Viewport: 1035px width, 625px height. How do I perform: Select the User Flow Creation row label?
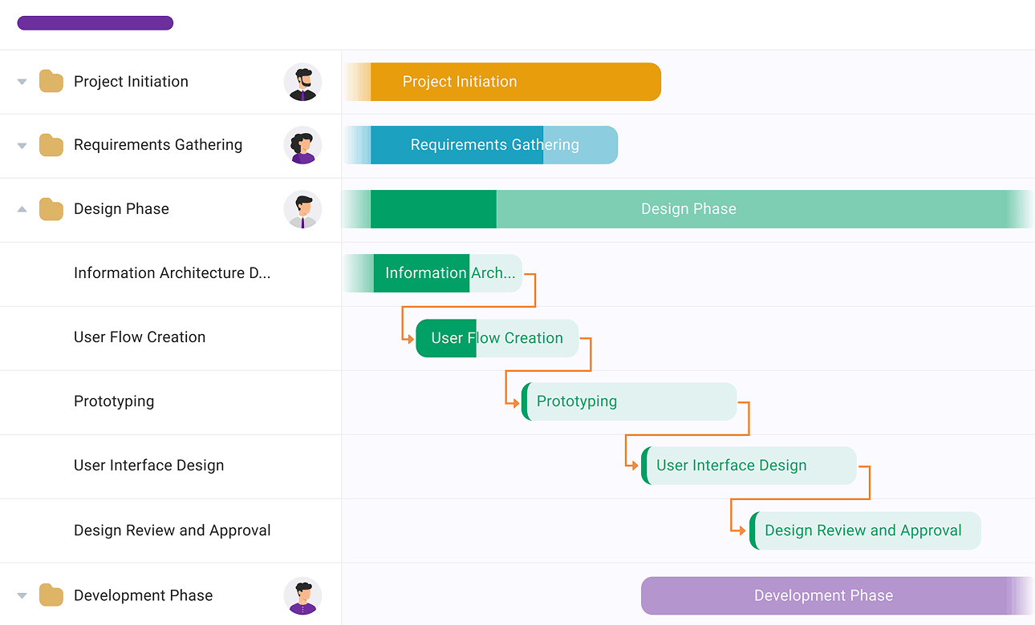[x=140, y=337]
